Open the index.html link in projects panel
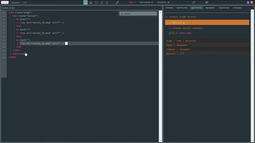Image resolution: width=255 pixels, height=143 pixels. [x=185, y=33]
